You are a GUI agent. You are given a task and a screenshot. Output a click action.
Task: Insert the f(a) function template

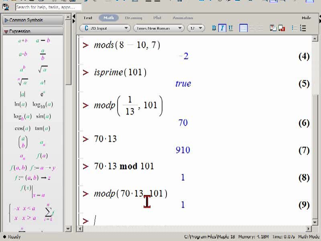(42, 156)
